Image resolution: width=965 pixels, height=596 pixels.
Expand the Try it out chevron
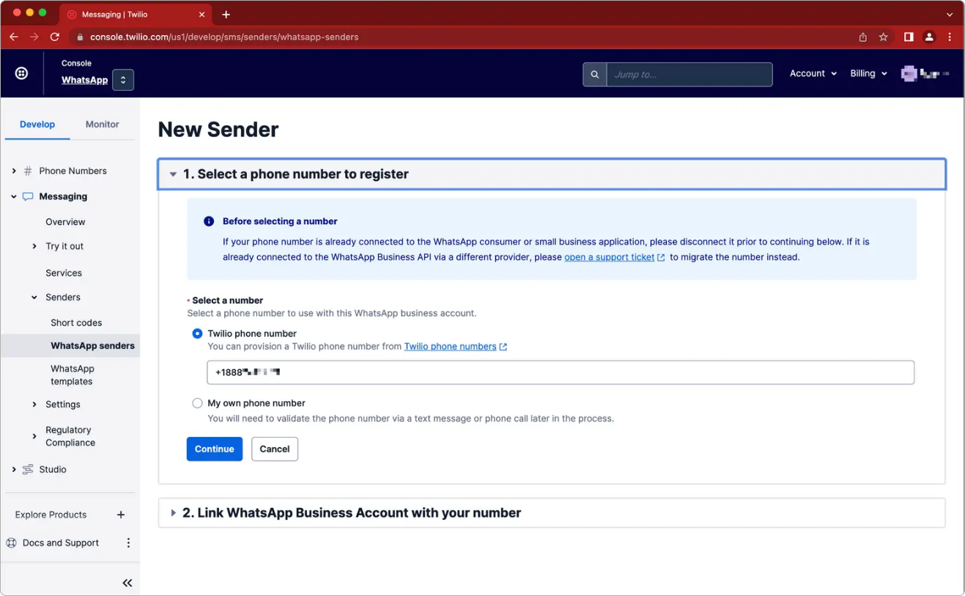coord(34,246)
